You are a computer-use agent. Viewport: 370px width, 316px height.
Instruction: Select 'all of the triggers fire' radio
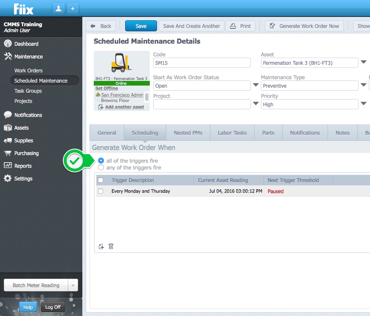(101, 161)
